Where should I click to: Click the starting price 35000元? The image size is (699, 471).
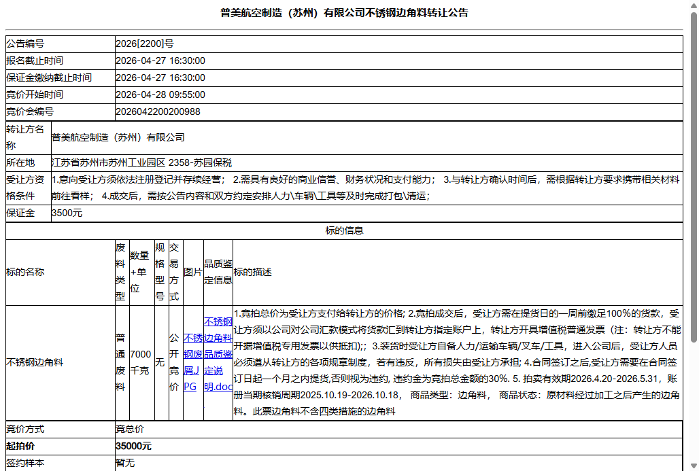click(133, 446)
